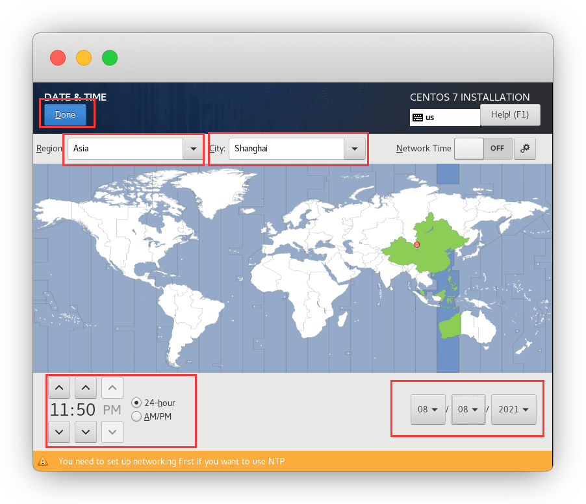
Task: Click the minutes increase up arrow
Action: click(x=86, y=388)
